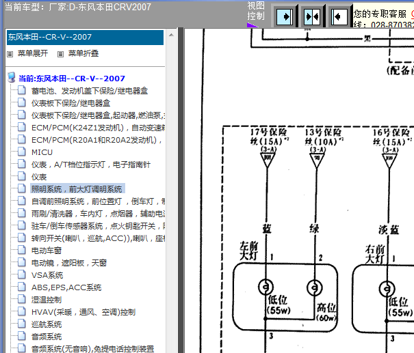414x353 pixels.
Task: Open 驻车/倒车传感器系统 entry
Action: pyautogui.click(x=99, y=226)
